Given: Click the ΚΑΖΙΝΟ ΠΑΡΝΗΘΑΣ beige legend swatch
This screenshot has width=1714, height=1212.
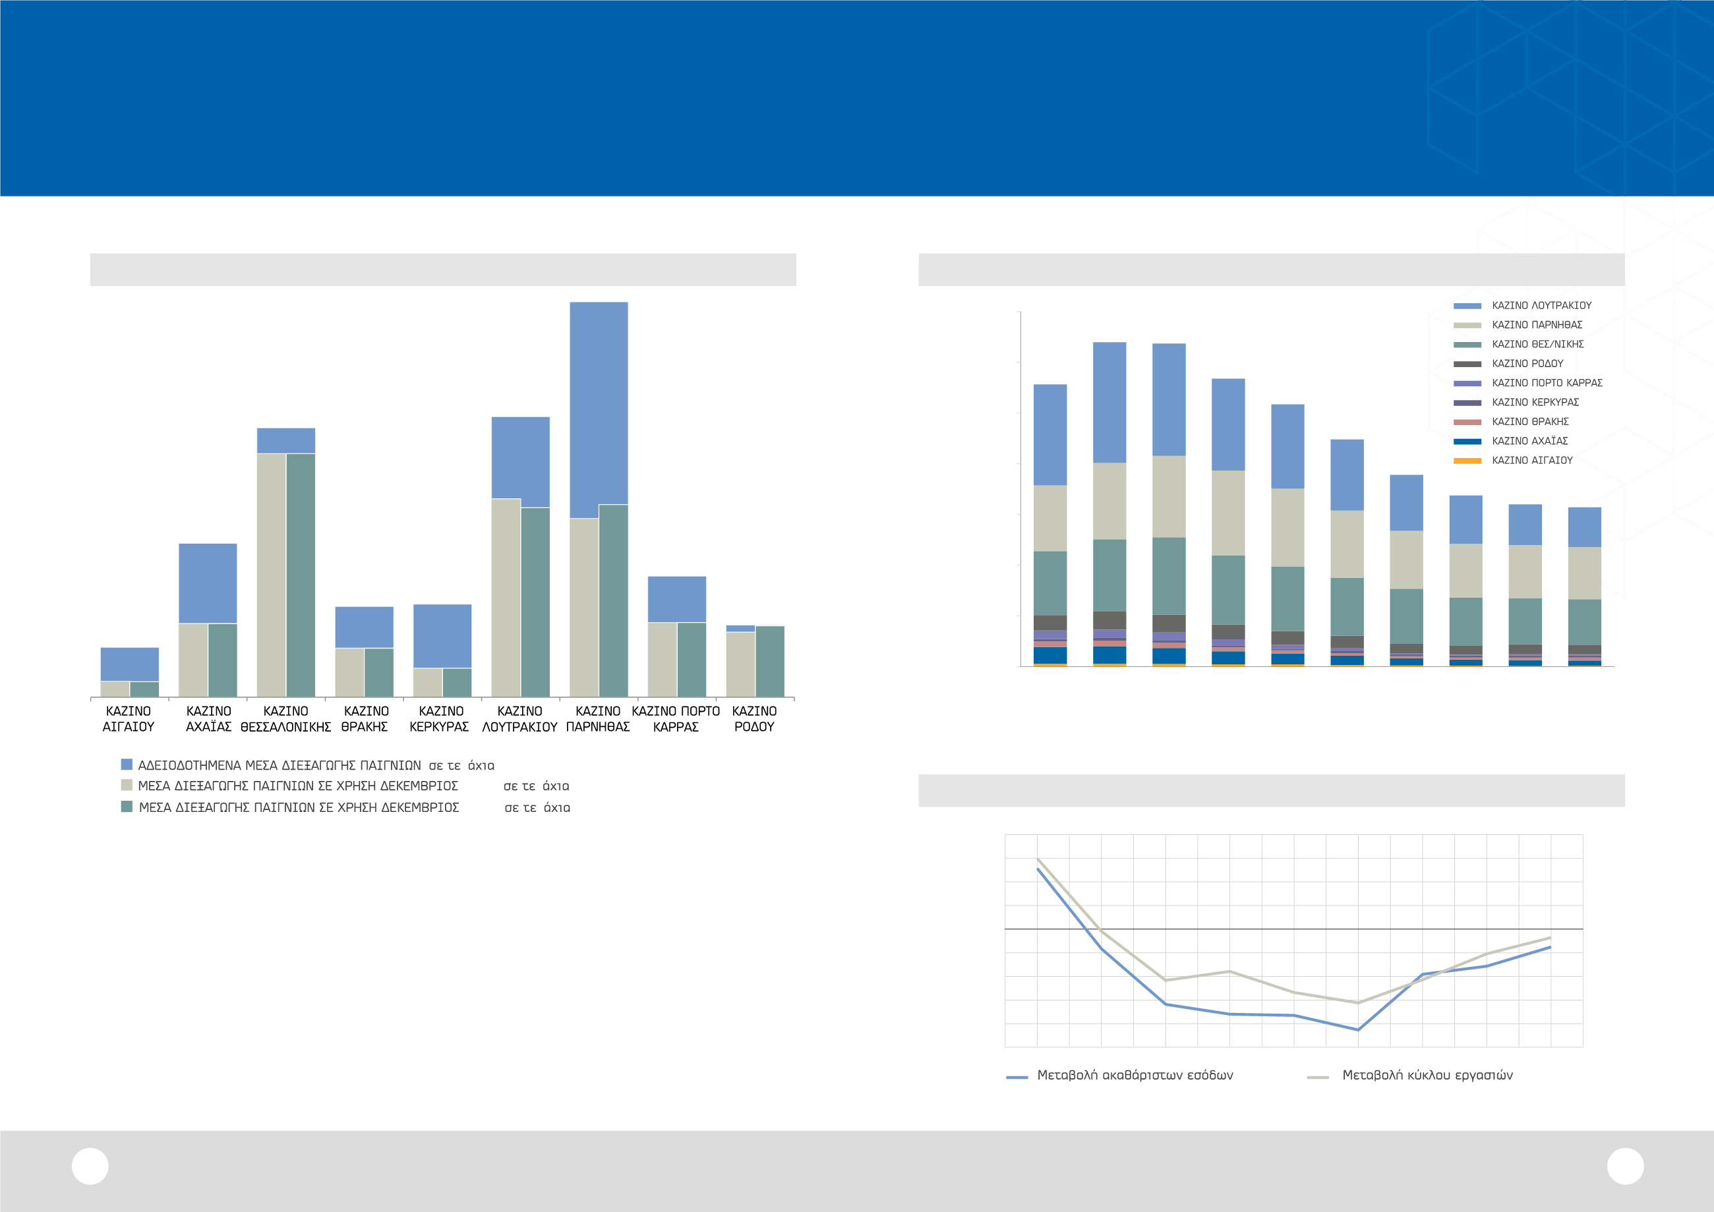Looking at the screenshot, I should [1467, 326].
